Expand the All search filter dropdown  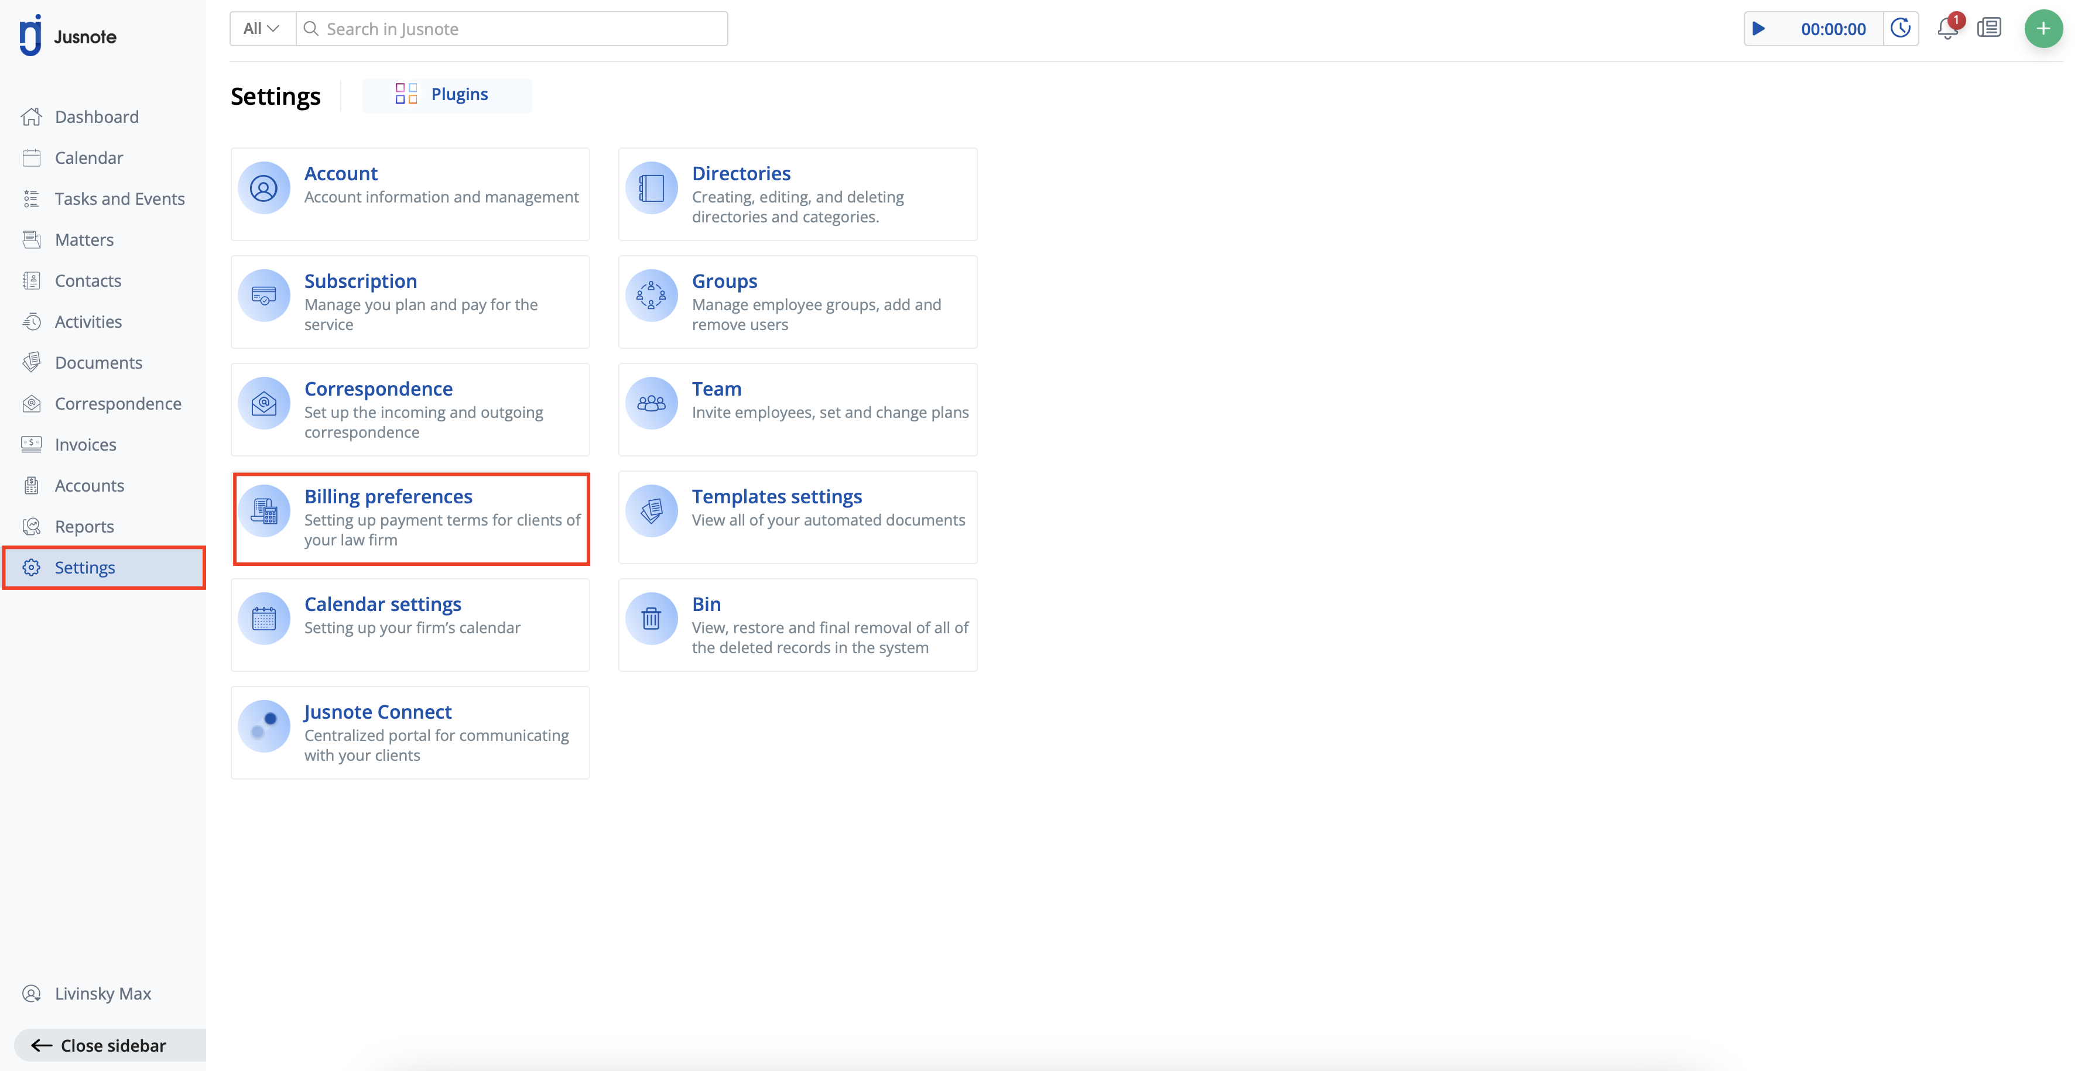click(x=262, y=28)
